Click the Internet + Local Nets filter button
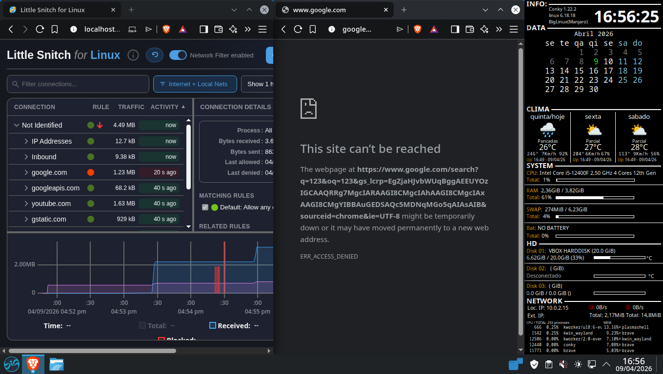 [x=195, y=84]
